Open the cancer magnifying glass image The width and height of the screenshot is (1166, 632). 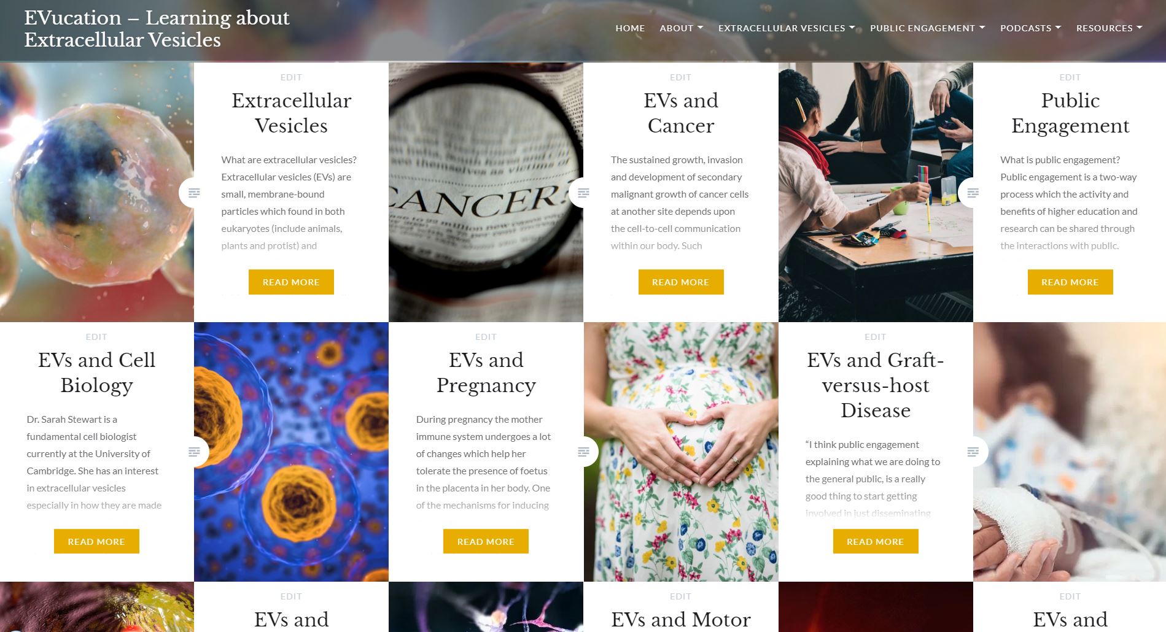[486, 192]
